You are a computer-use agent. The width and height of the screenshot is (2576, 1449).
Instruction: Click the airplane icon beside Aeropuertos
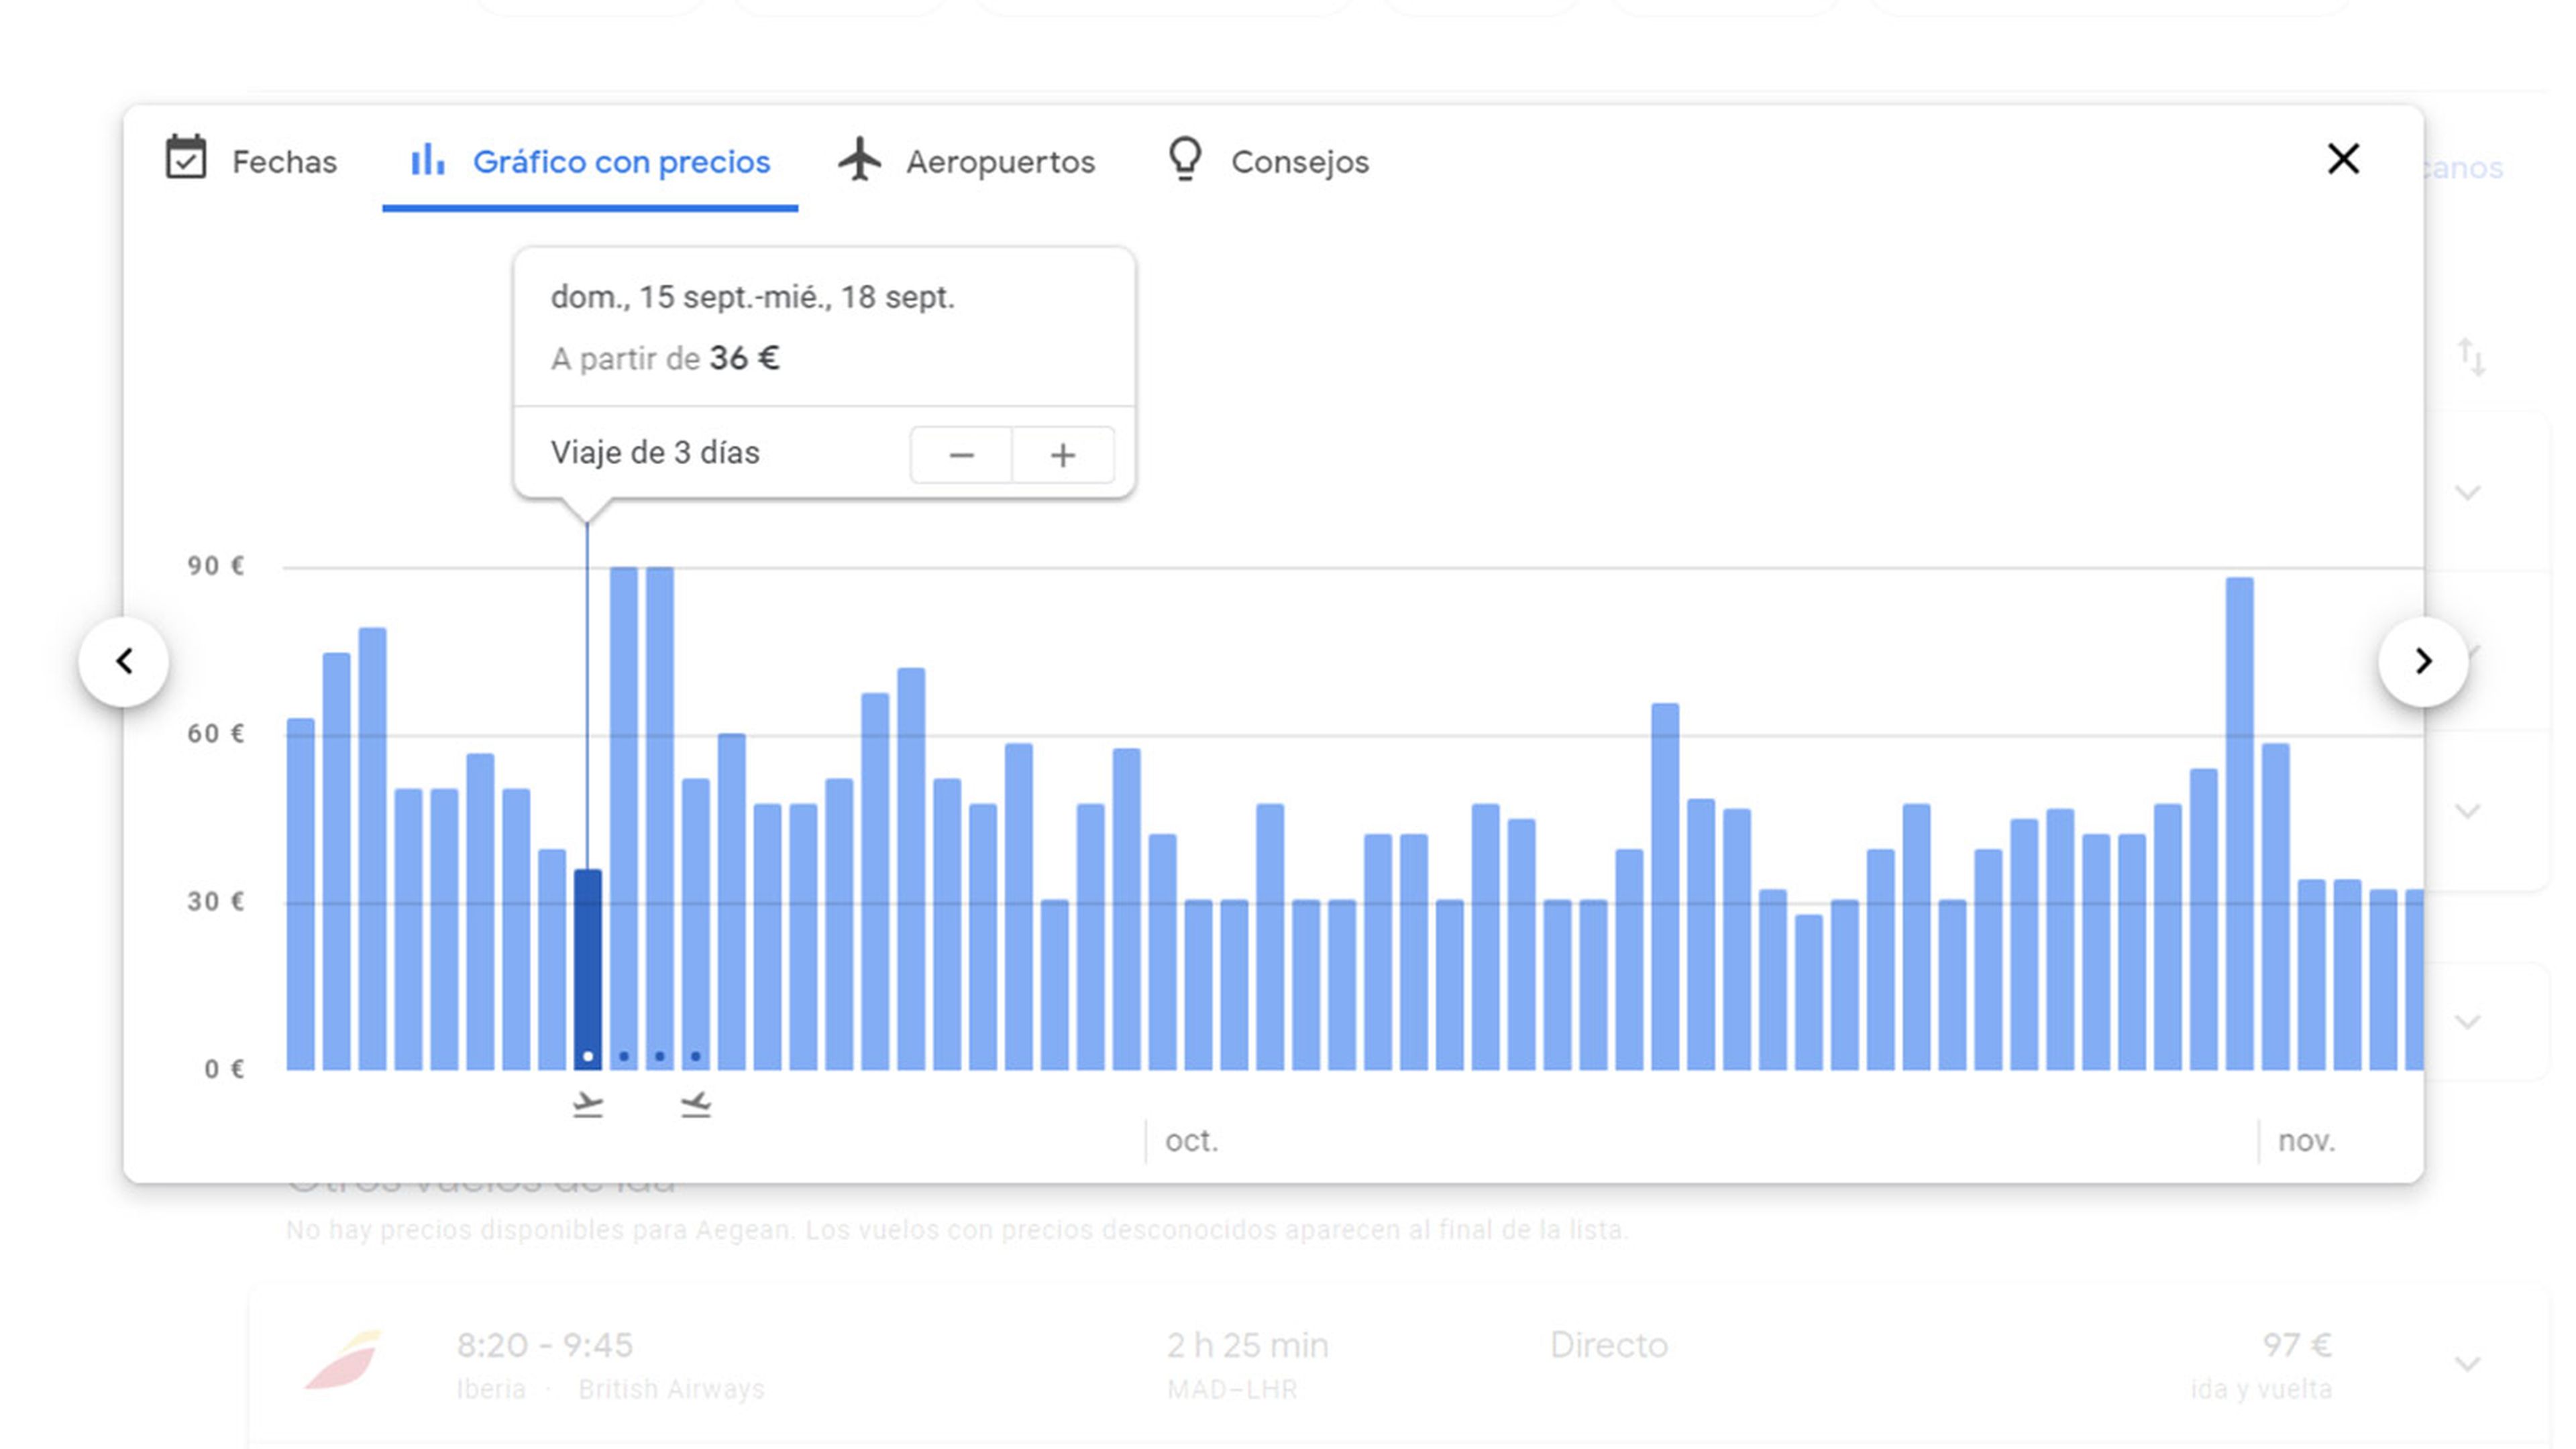click(x=859, y=160)
